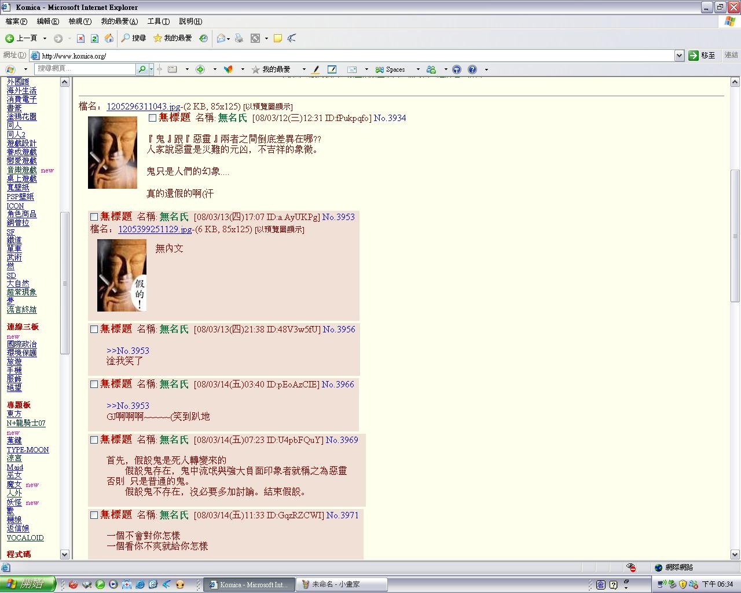This screenshot has width=741, height=593.
Task: Click the Mail envelope icon
Action: tap(221, 38)
